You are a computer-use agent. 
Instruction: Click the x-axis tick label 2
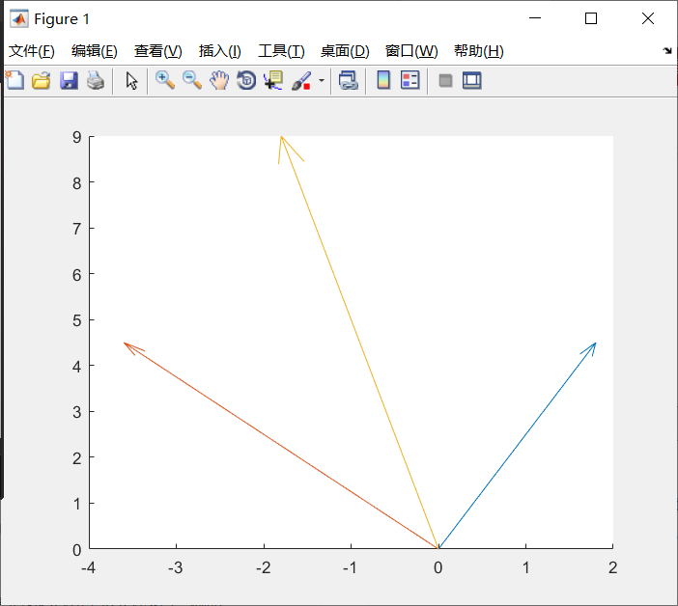click(x=612, y=567)
